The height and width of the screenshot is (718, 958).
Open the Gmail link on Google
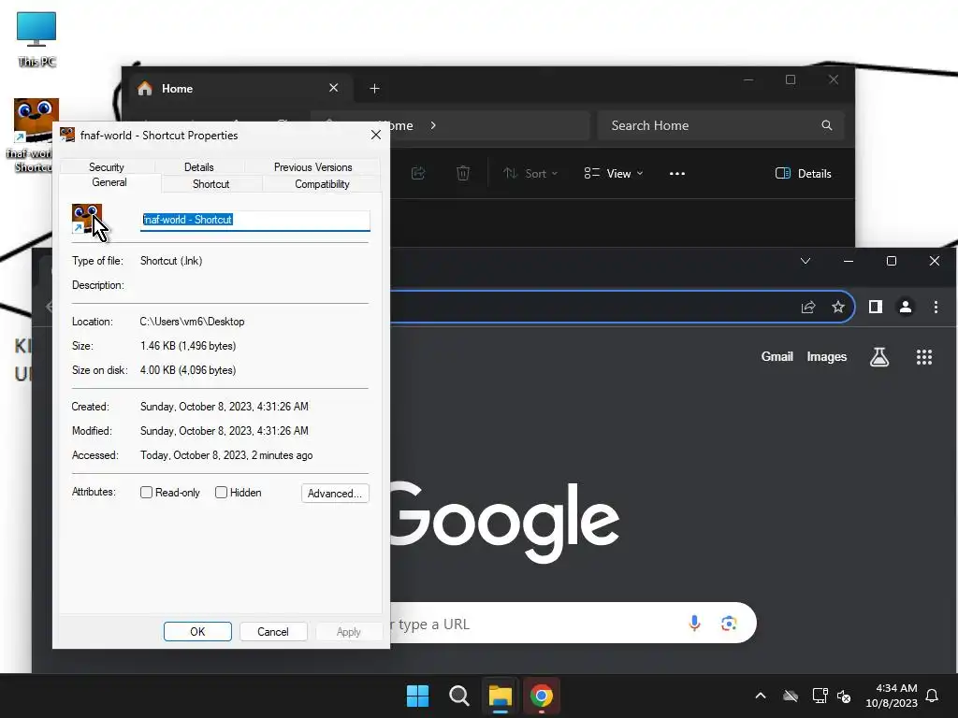tap(777, 356)
